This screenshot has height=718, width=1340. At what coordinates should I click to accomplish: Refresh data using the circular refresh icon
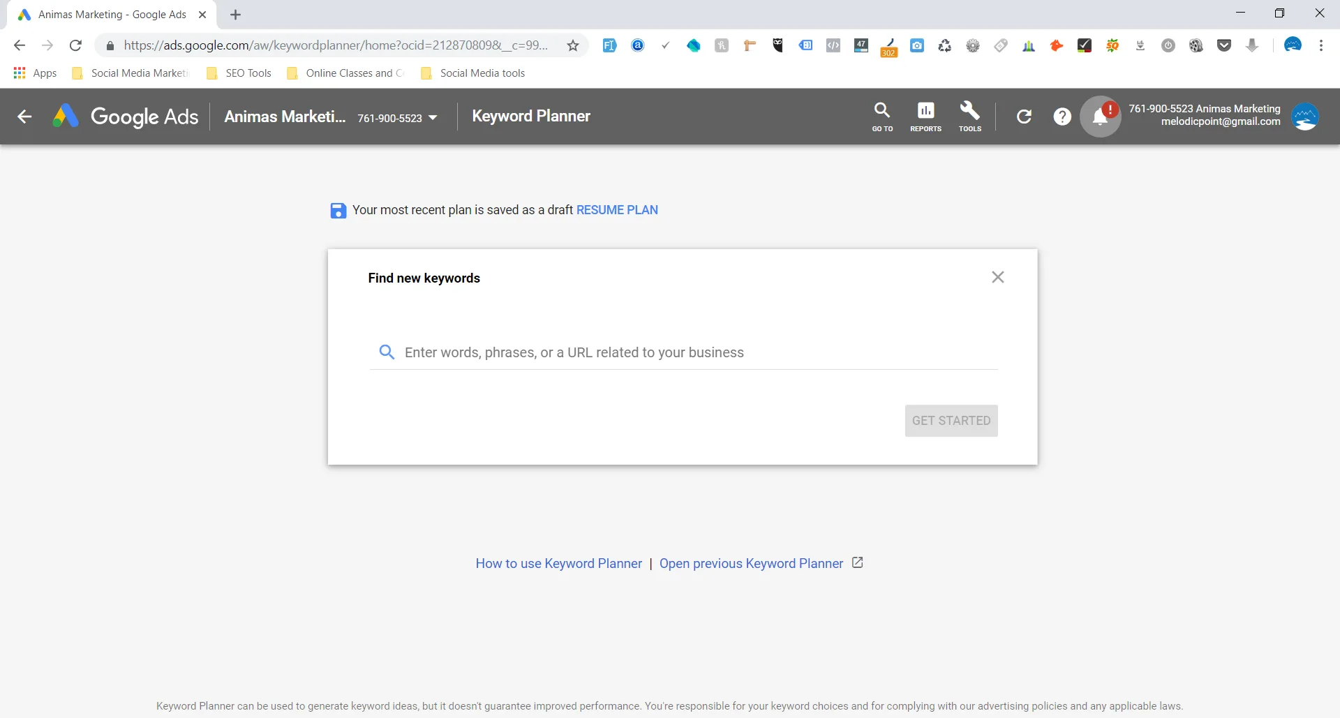click(x=1024, y=117)
